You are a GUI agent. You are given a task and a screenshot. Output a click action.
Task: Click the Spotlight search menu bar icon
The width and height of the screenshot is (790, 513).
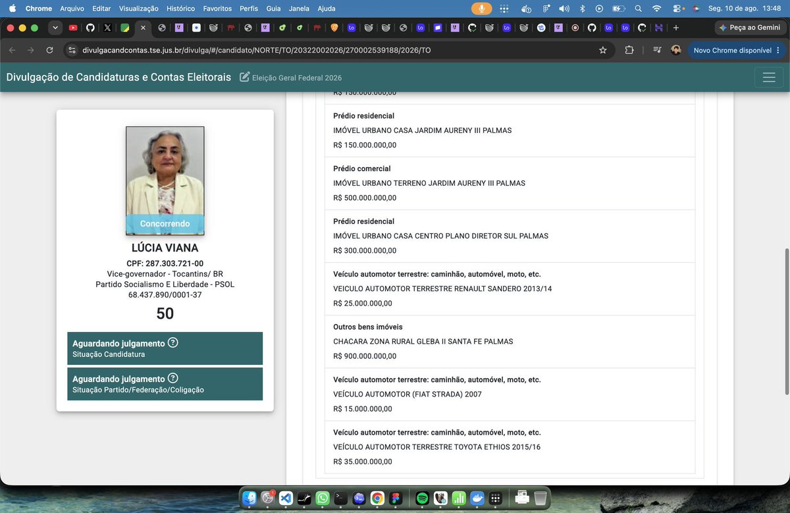click(x=638, y=9)
